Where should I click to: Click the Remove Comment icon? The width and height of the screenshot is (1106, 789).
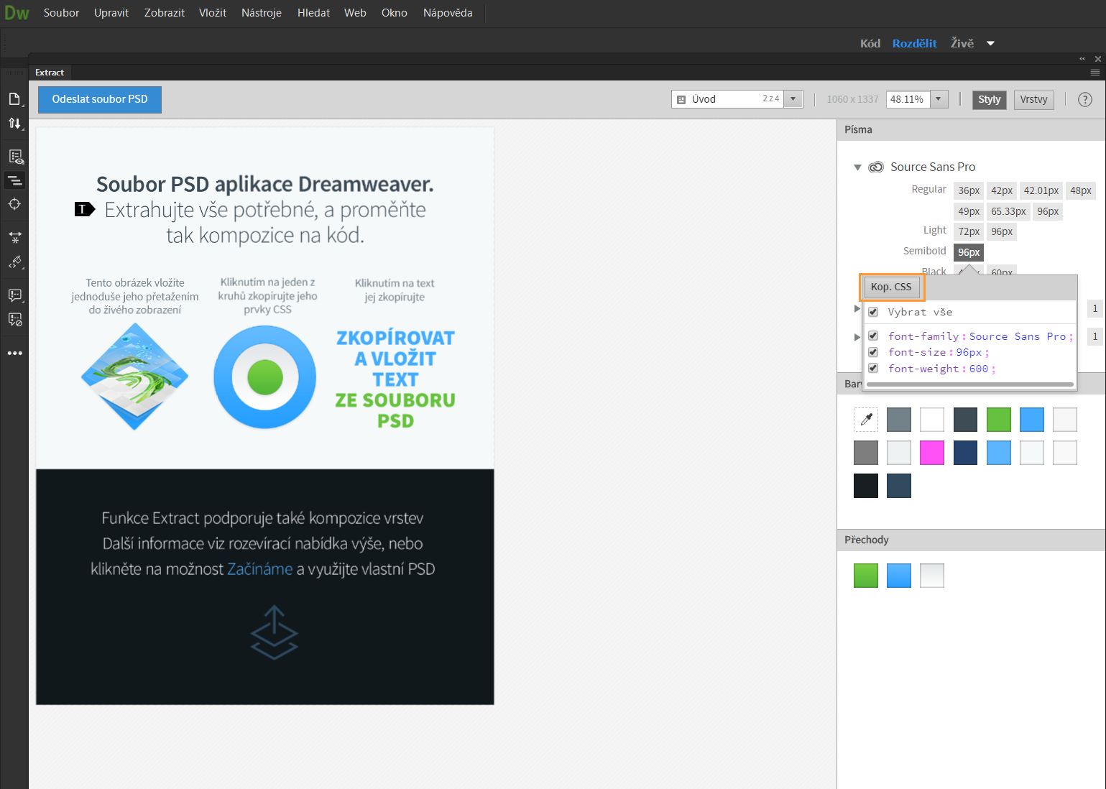(x=14, y=319)
